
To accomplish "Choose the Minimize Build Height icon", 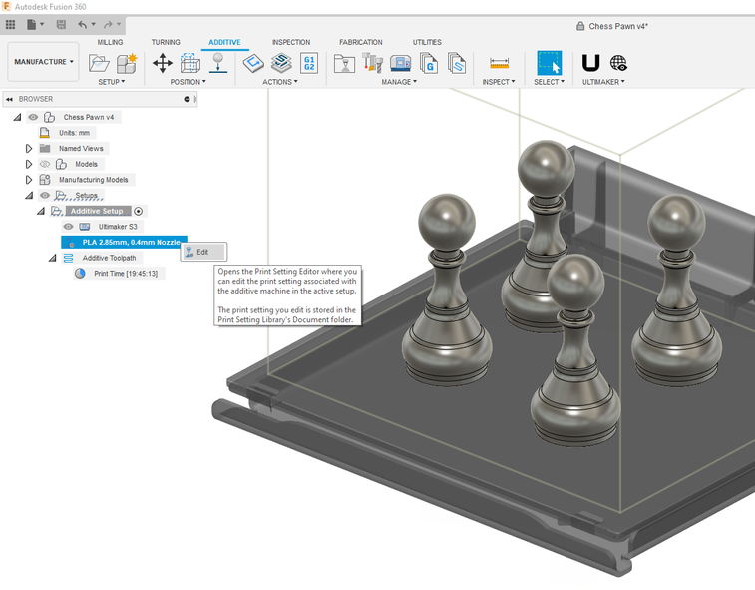I will pyautogui.click(x=190, y=63).
